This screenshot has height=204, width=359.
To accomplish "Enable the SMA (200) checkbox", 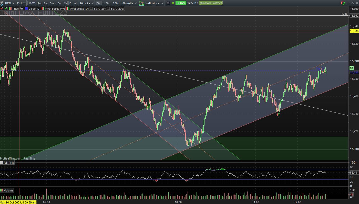I will (x=108, y=9).
